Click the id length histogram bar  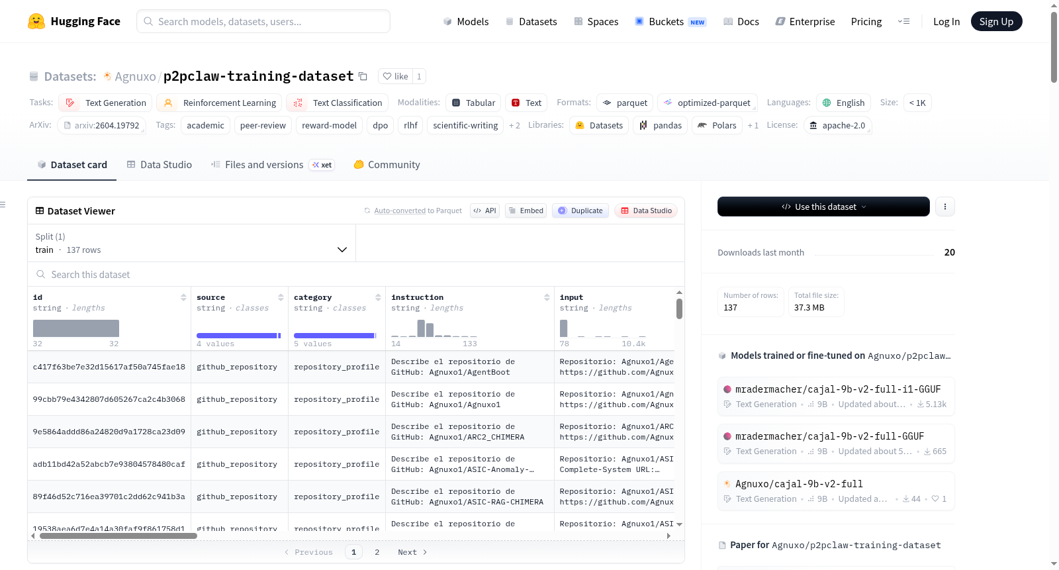(x=76, y=328)
